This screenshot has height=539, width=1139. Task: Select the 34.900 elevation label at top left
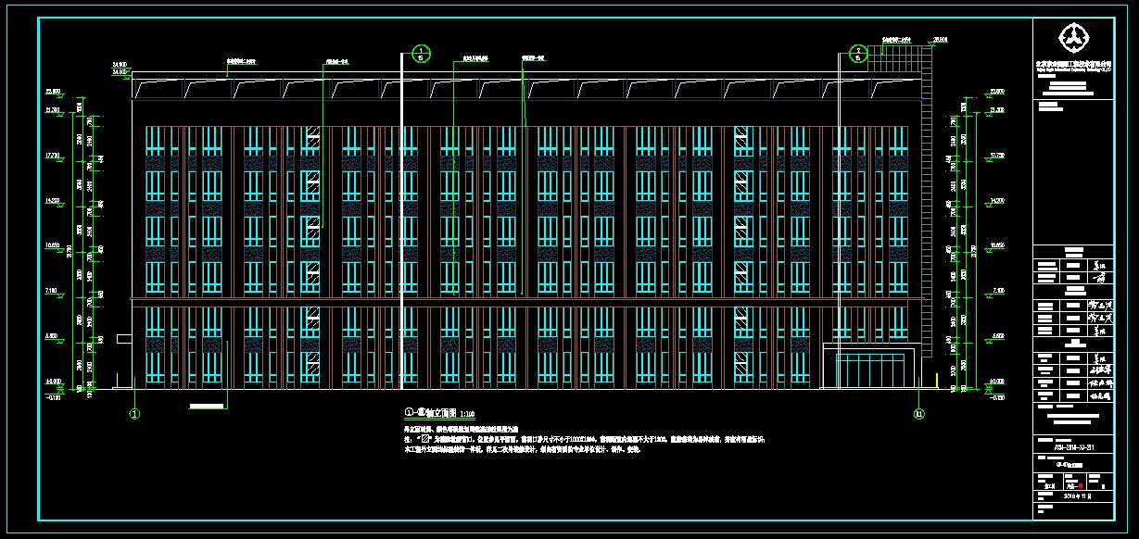[120, 65]
